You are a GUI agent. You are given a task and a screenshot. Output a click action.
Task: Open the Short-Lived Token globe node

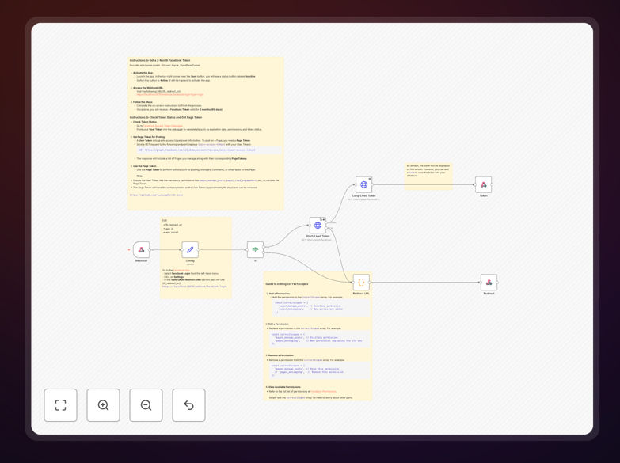[318, 225]
